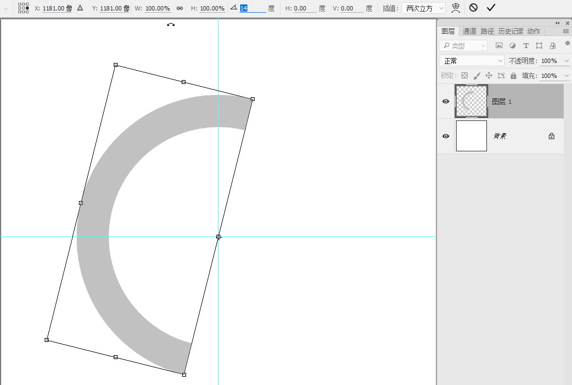This screenshot has width=572, height=385.
Task: Click the reference point location grid
Action: click(23, 8)
